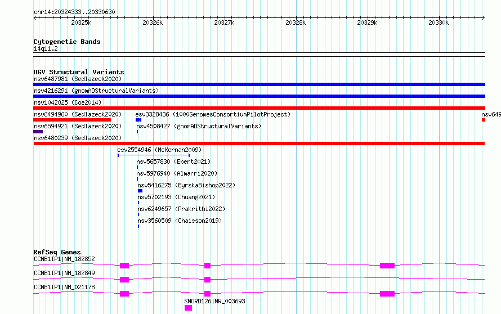The width and height of the screenshot is (501, 314).
Task: Click NM_182849 exon between 20325k and 20326k
Action: click(x=124, y=280)
